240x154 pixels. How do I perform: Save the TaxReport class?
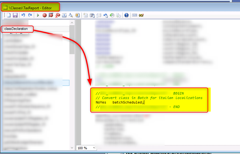pyautogui.click(x=15, y=15)
